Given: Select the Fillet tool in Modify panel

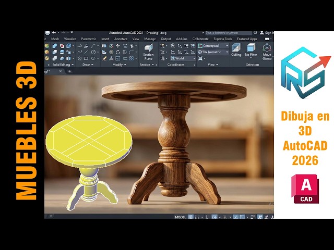Looking at the screenshot, I should 132,52.
